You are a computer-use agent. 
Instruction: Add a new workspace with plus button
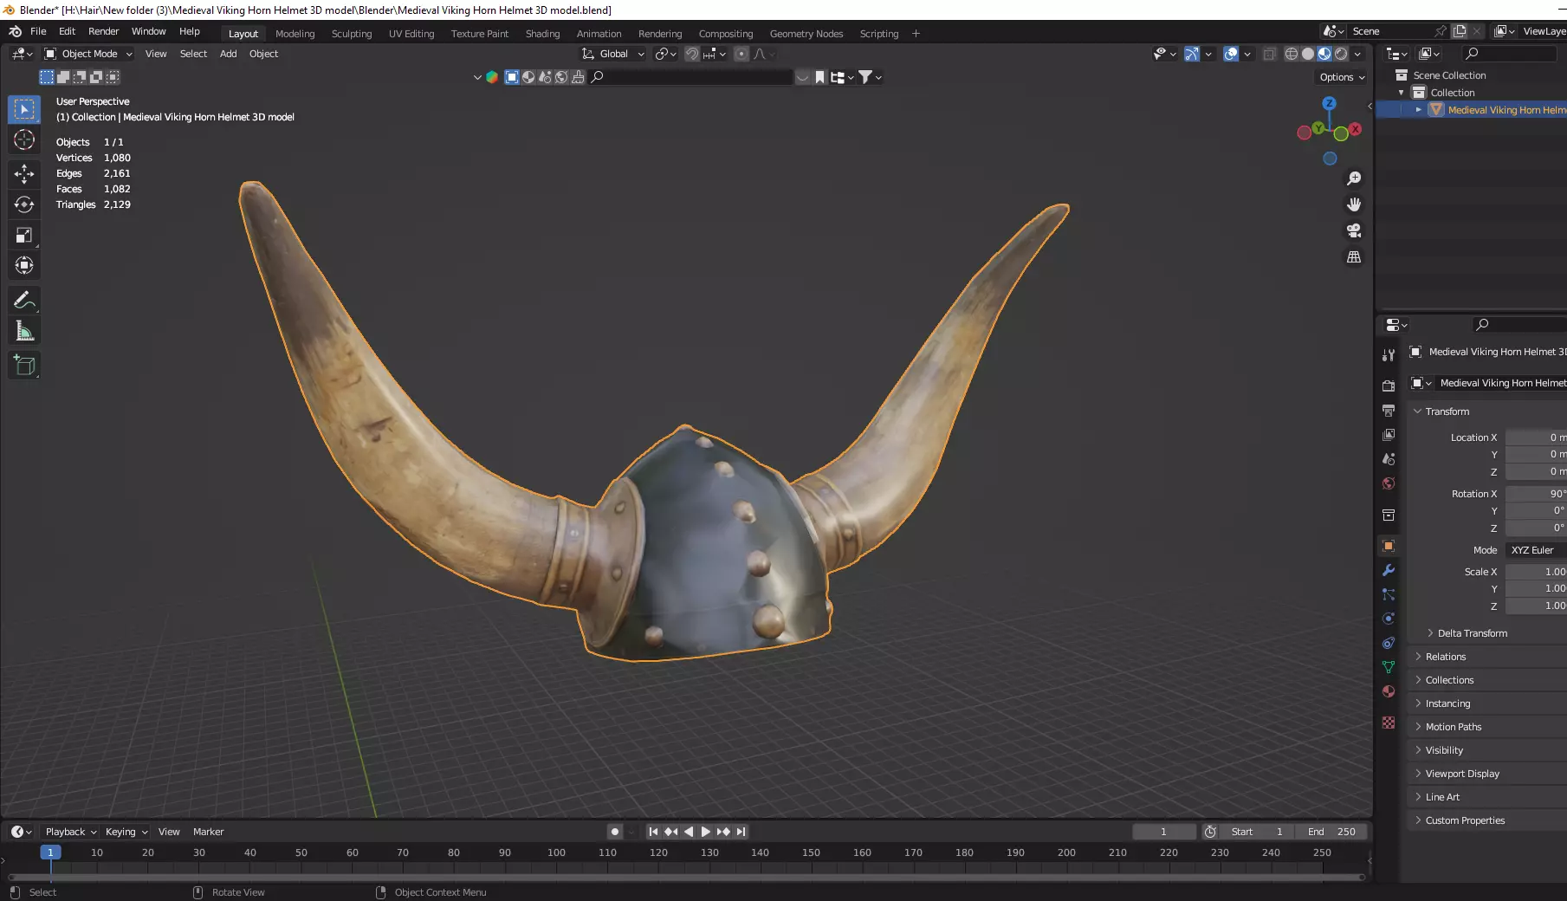tap(916, 34)
